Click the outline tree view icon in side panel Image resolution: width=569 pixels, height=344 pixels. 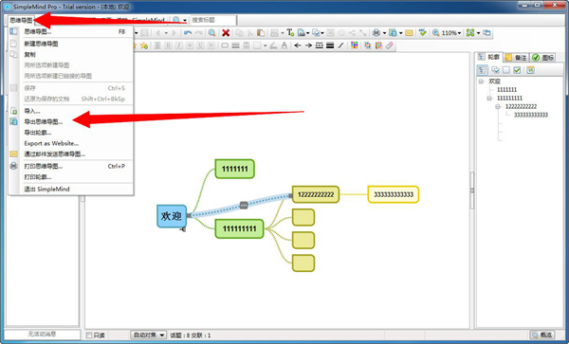[x=482, y=69]
